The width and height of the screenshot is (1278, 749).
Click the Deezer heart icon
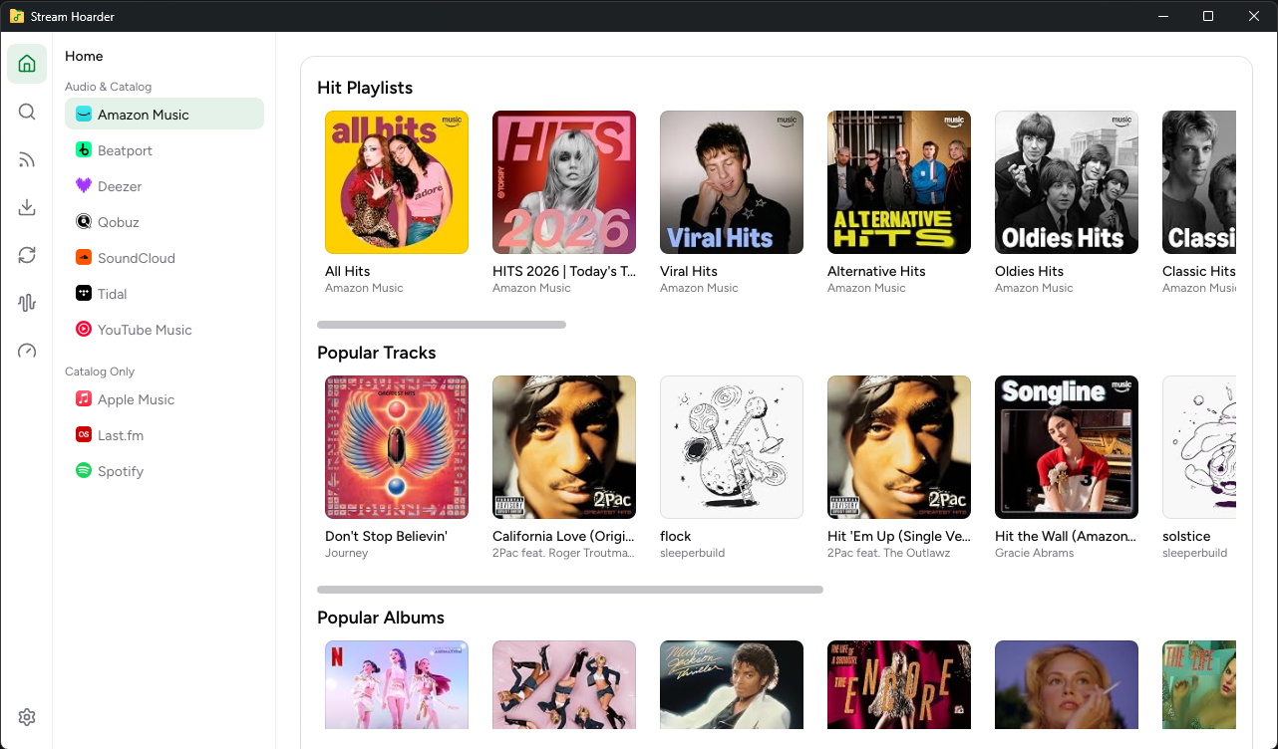click(84, 186)
